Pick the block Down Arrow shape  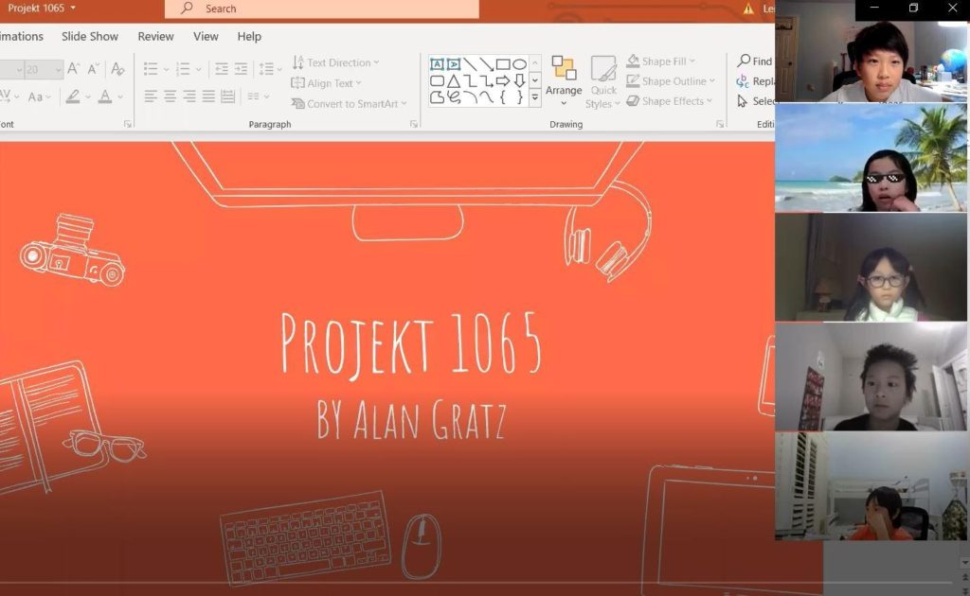(x=520, y=81)
